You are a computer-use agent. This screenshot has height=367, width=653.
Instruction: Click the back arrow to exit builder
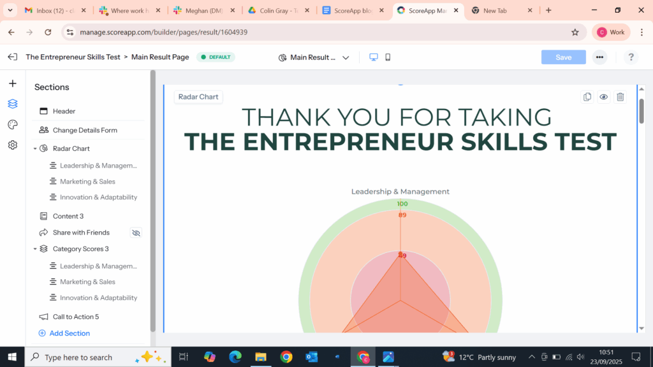(x=12, y=57)
